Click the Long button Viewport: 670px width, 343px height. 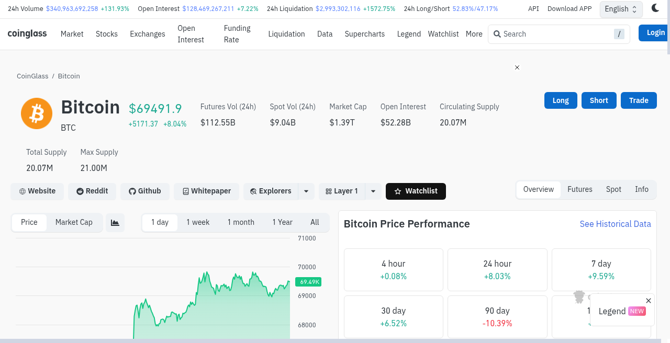[x=561, y=100]
